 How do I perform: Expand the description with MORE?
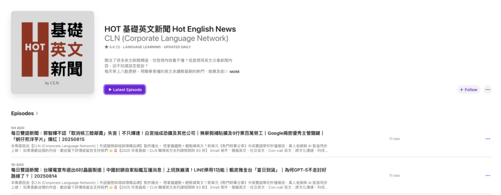(x=234, y=72)
